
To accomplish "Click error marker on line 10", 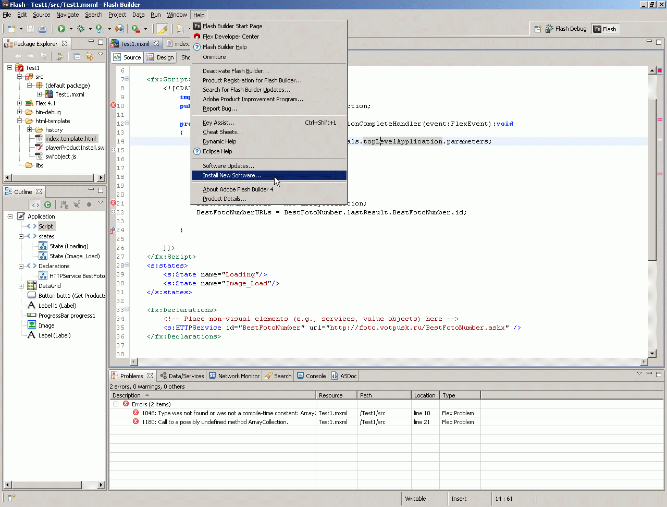I will [x=113, y=105].
